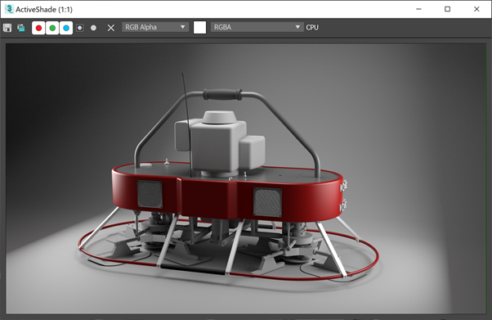This screenshot has width=492, height=320.
Task: Open the RGB Alpha channel dropdown
Action: (x=155, y=27)
